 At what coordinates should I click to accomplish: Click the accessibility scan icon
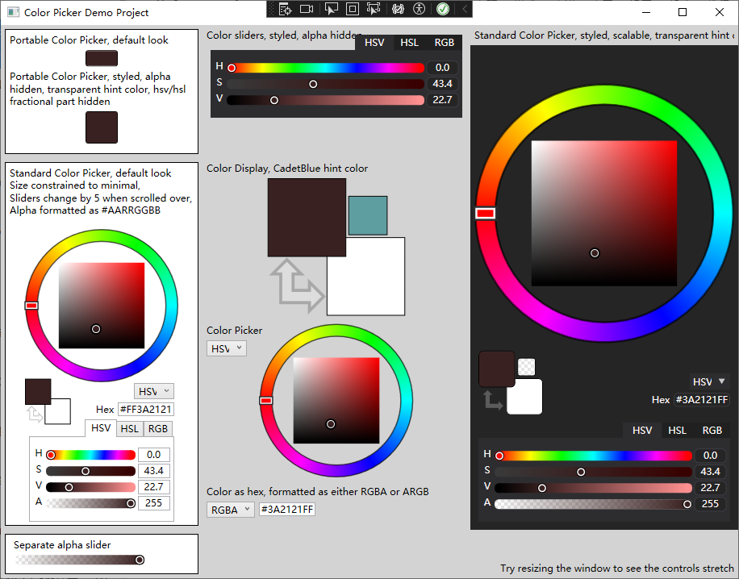(419, 9)
